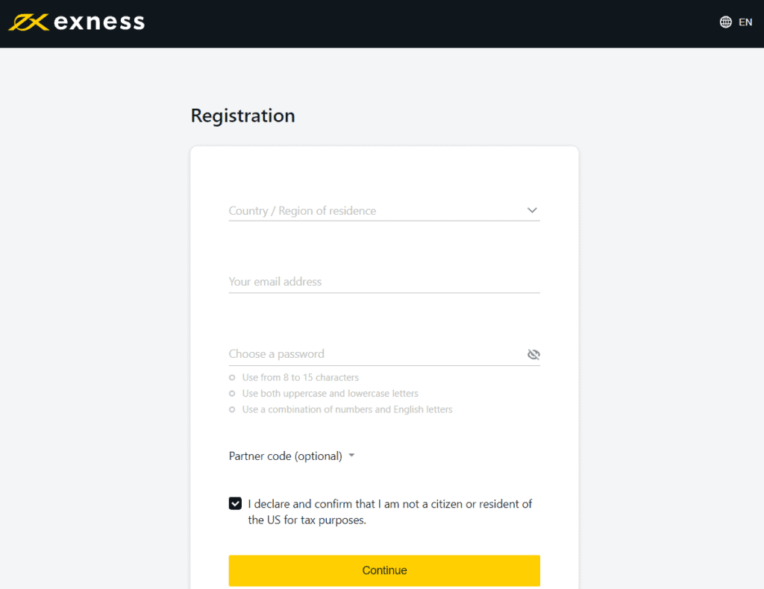The height and width of the screenshot is (589, 764).
Task: Click the 'Use from 8 to 15 characters' hint
Action: 300,378
